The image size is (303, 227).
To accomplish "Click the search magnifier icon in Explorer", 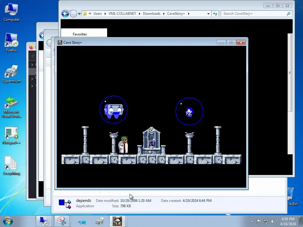I will pyautogui.click(x=289, y=14).
